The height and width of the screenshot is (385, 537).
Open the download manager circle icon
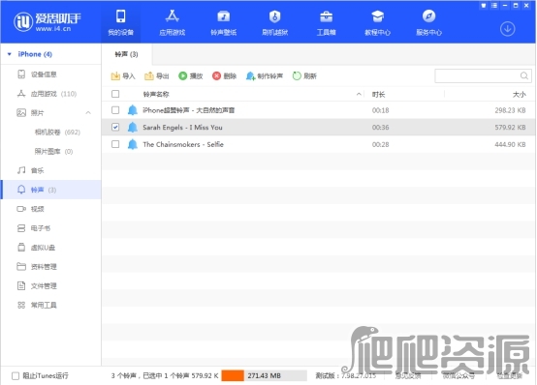(507, 29)
